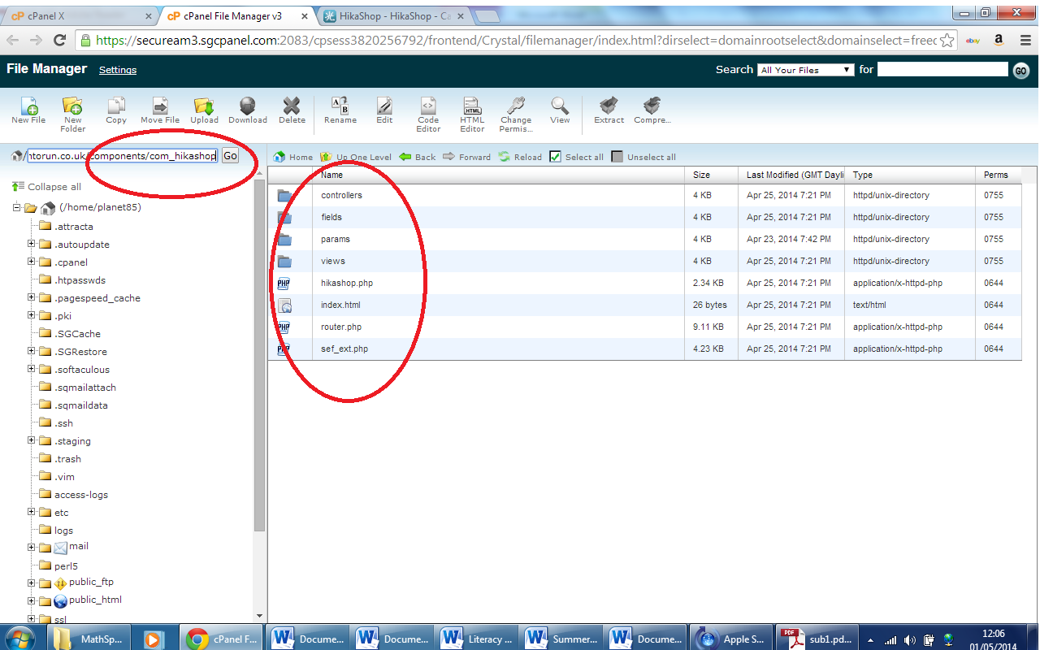Click the New File toolbar icon
This screenshot has height=650, width=1040.
[x=28, y=106]
